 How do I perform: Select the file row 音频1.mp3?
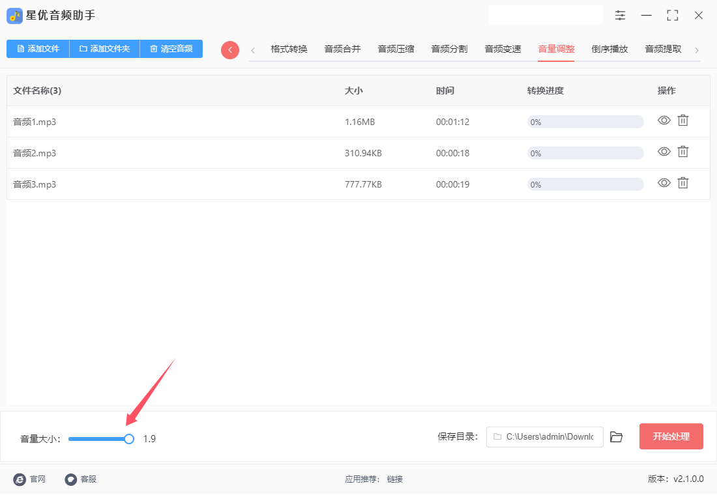(358, 122)
